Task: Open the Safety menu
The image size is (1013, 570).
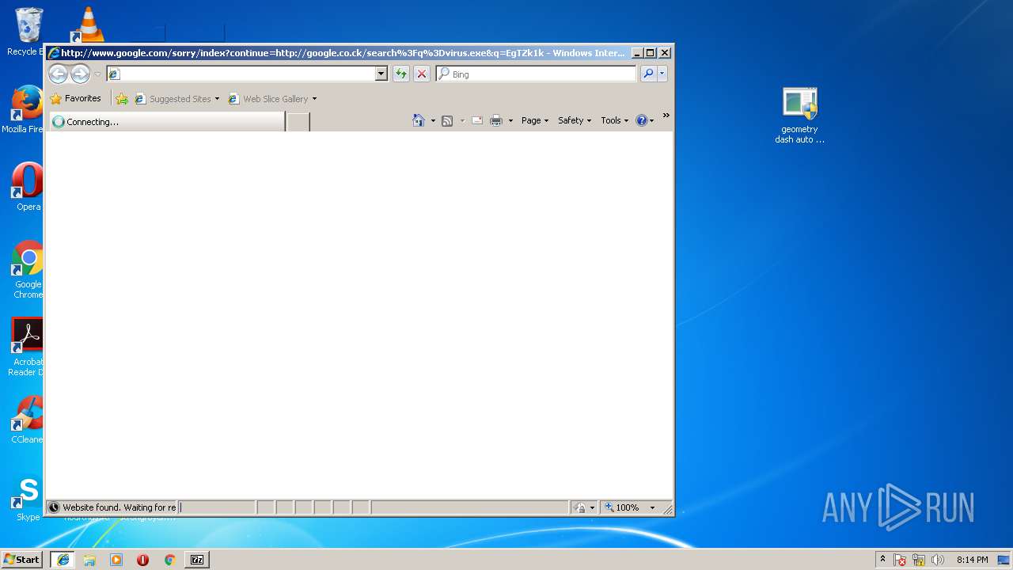Action: 575,120
